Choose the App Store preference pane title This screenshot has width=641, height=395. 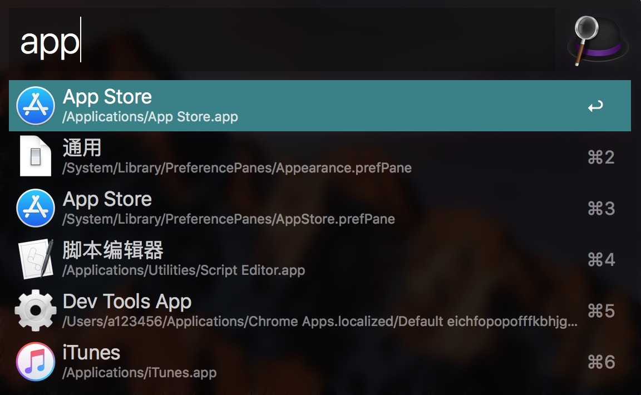pyautogui.click(x=107, y=199)
